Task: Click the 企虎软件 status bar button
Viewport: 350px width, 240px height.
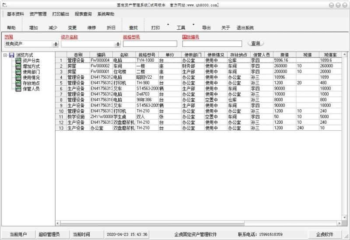Action: tap(325, 234)
